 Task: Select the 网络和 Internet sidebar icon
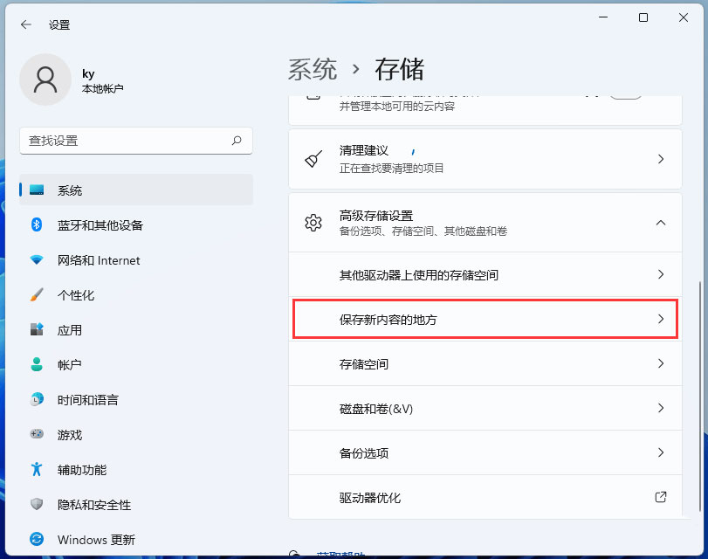coord(37,260)
